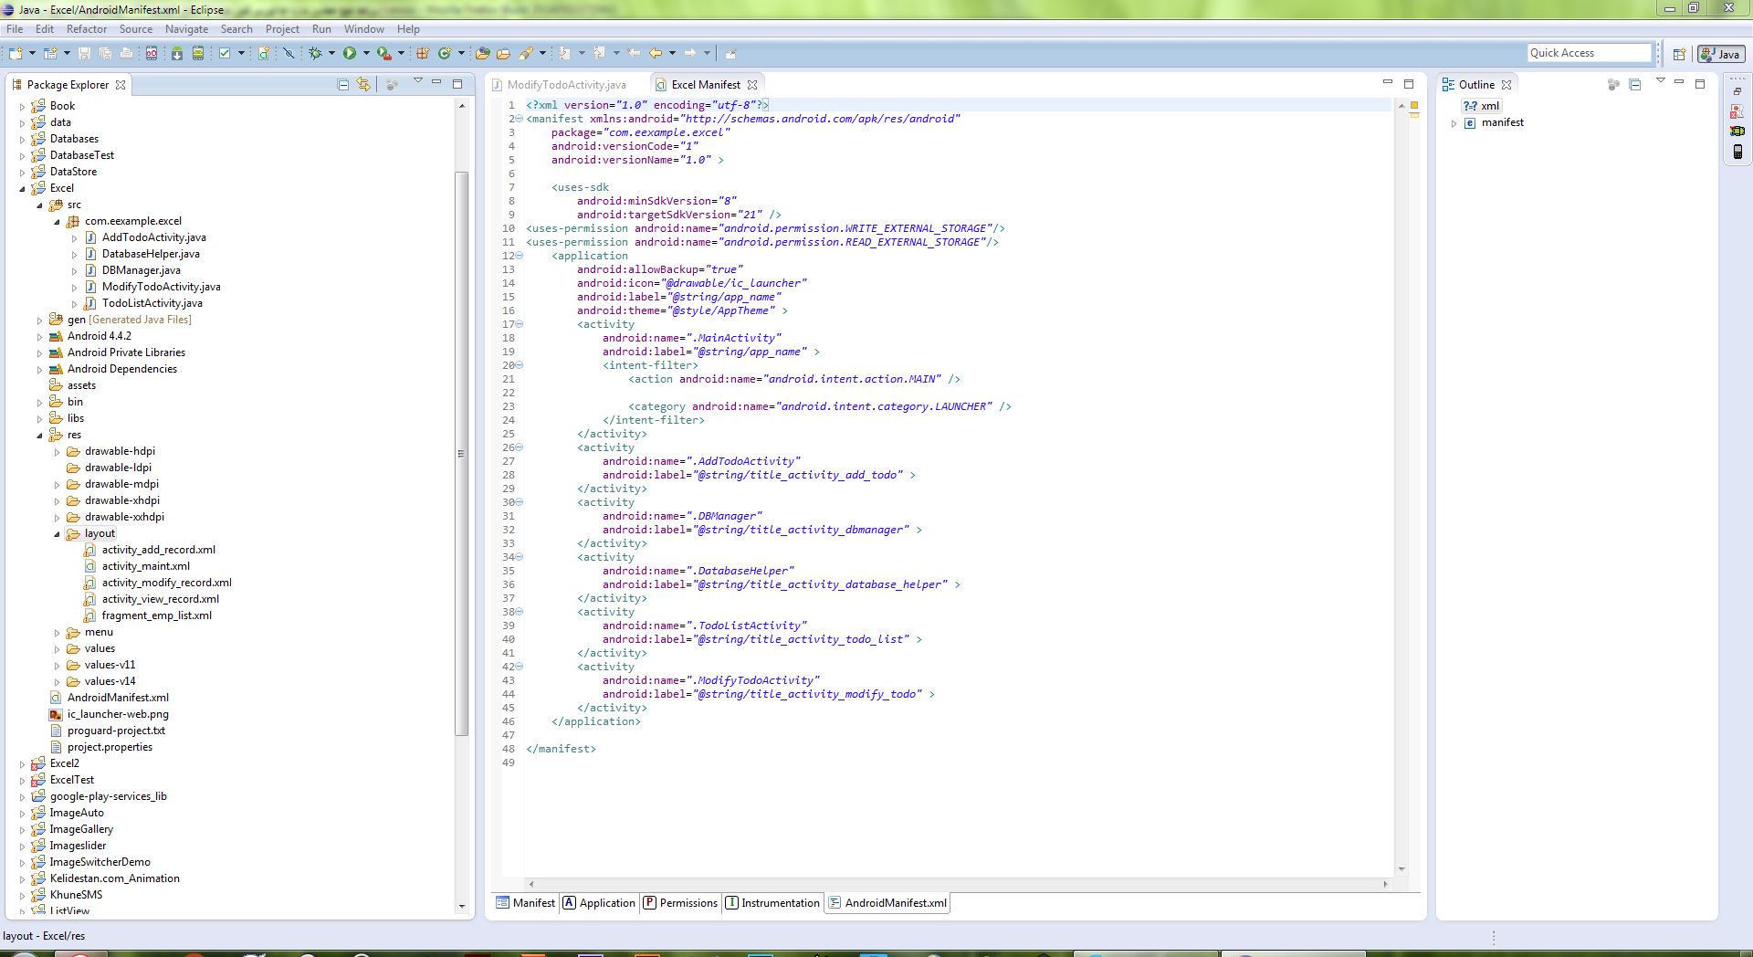Click the New Java Package icon
Viewport: 1753px width, 957px height.
(x=423, y=53)
